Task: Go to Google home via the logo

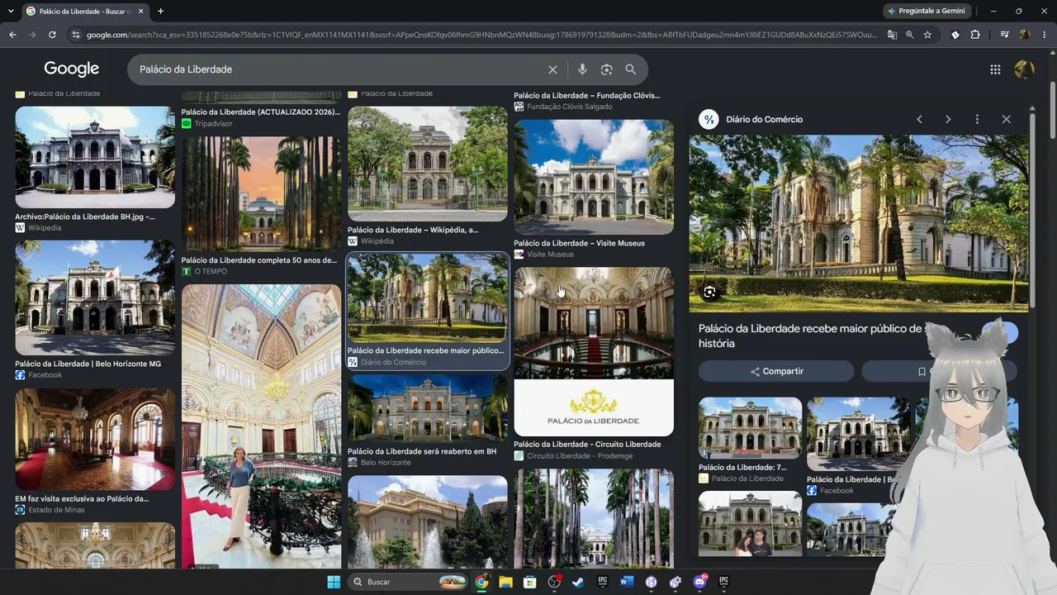Action: 72,69
